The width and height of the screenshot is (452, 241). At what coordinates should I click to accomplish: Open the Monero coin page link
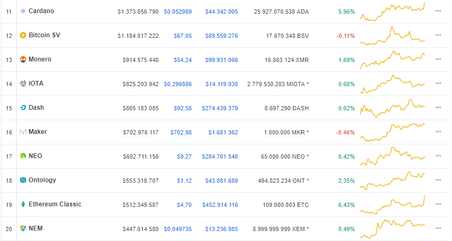pos(40,59)
